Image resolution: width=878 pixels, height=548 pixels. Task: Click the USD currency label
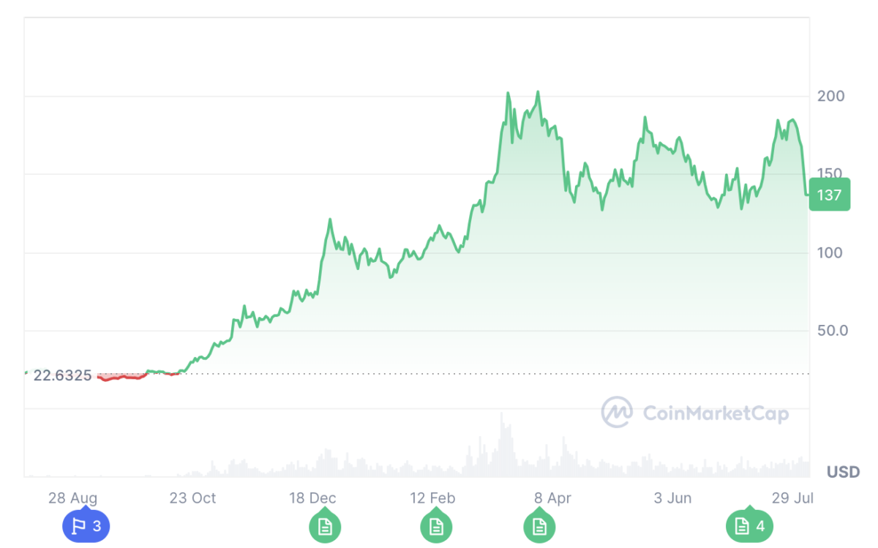coord(843,472)
